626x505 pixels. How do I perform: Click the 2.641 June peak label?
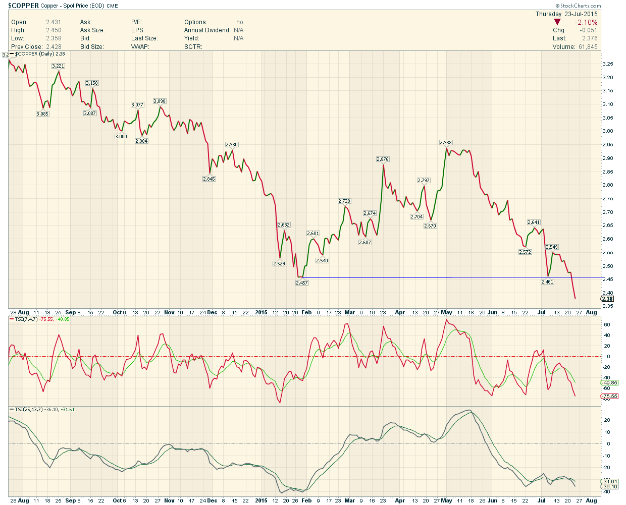[x=534, y=222]
